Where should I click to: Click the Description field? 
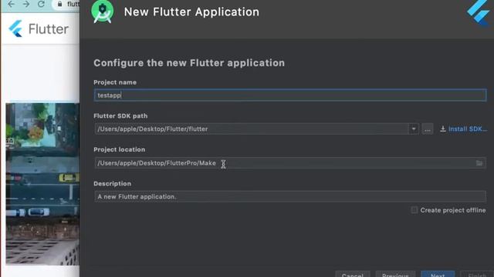(x=290, y=197)
